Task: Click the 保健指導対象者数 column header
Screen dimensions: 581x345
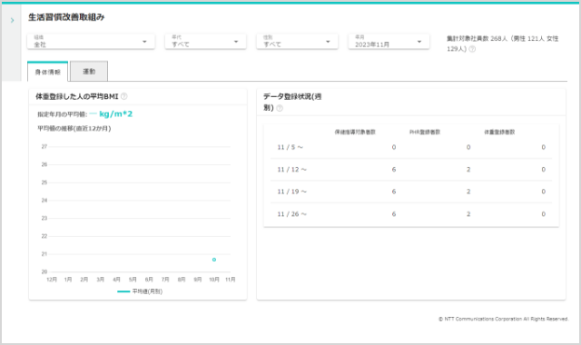Action: click(355, 132)
